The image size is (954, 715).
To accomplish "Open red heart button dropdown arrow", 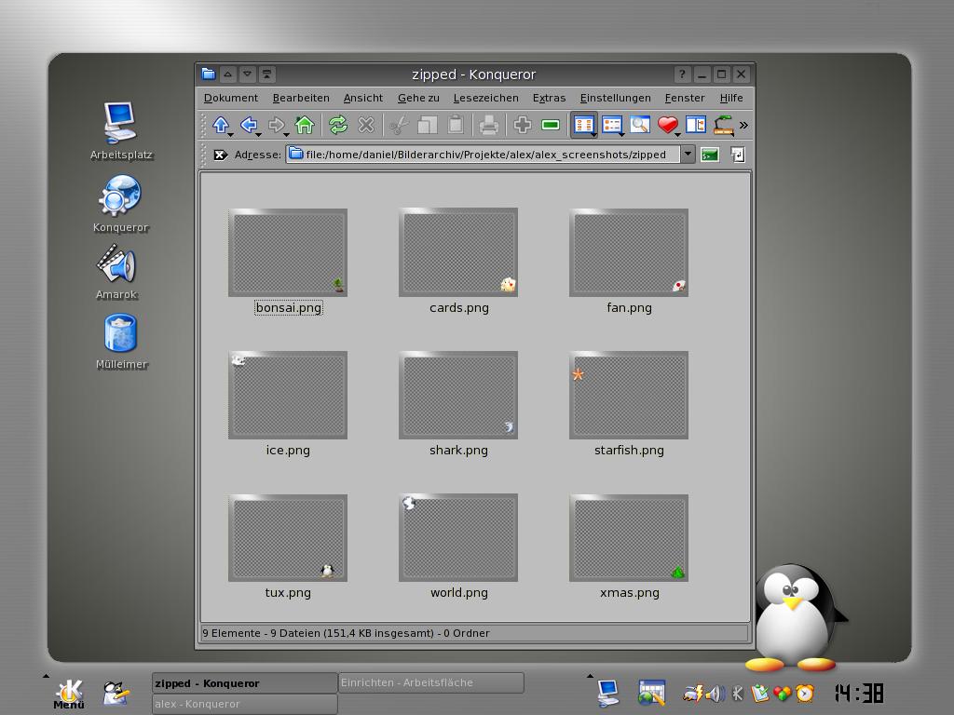I will [677, 134].
